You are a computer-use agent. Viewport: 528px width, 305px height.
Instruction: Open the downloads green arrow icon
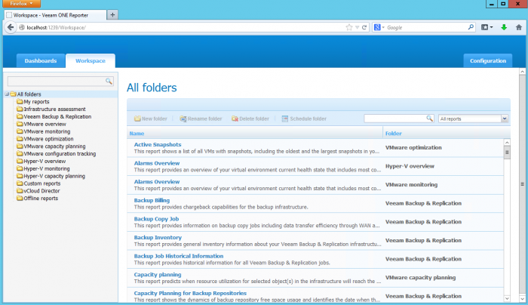pos(504,27)
